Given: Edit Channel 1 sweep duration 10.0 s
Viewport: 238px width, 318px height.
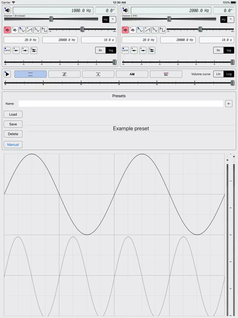Looking at the screenshot, I should pyautogui.click(x=99, y=40).
